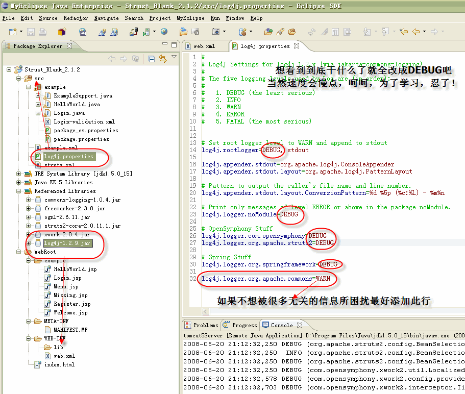Open the Window menu

pyautogui.click(x=235, y=18)
